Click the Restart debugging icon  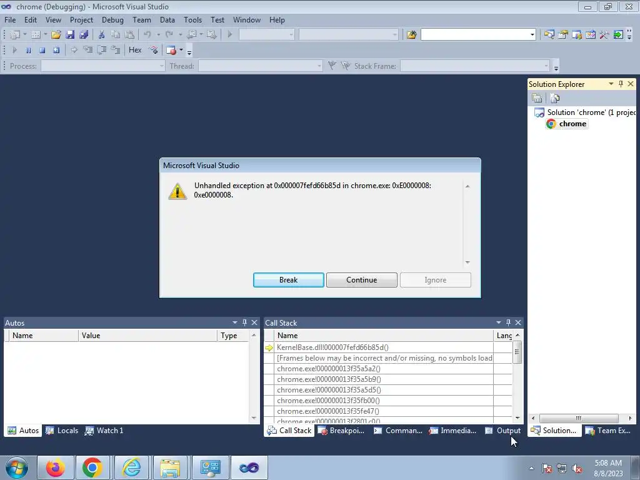tap(56, 50)
